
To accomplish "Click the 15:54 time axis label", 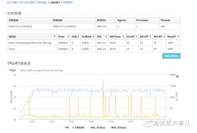I will 111,122.
